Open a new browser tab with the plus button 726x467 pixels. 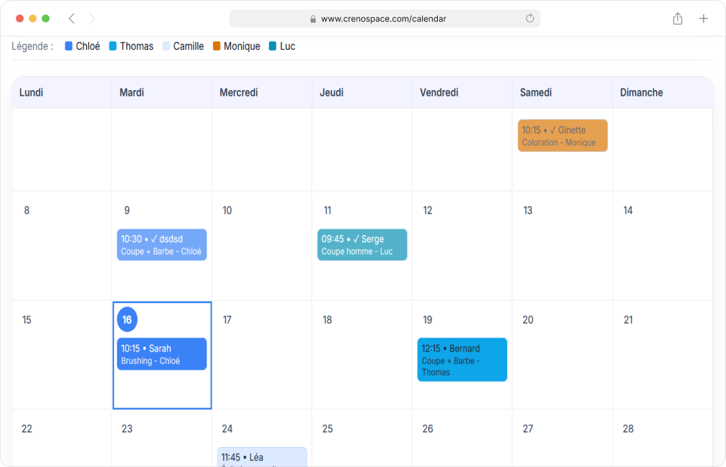(703, 19)
